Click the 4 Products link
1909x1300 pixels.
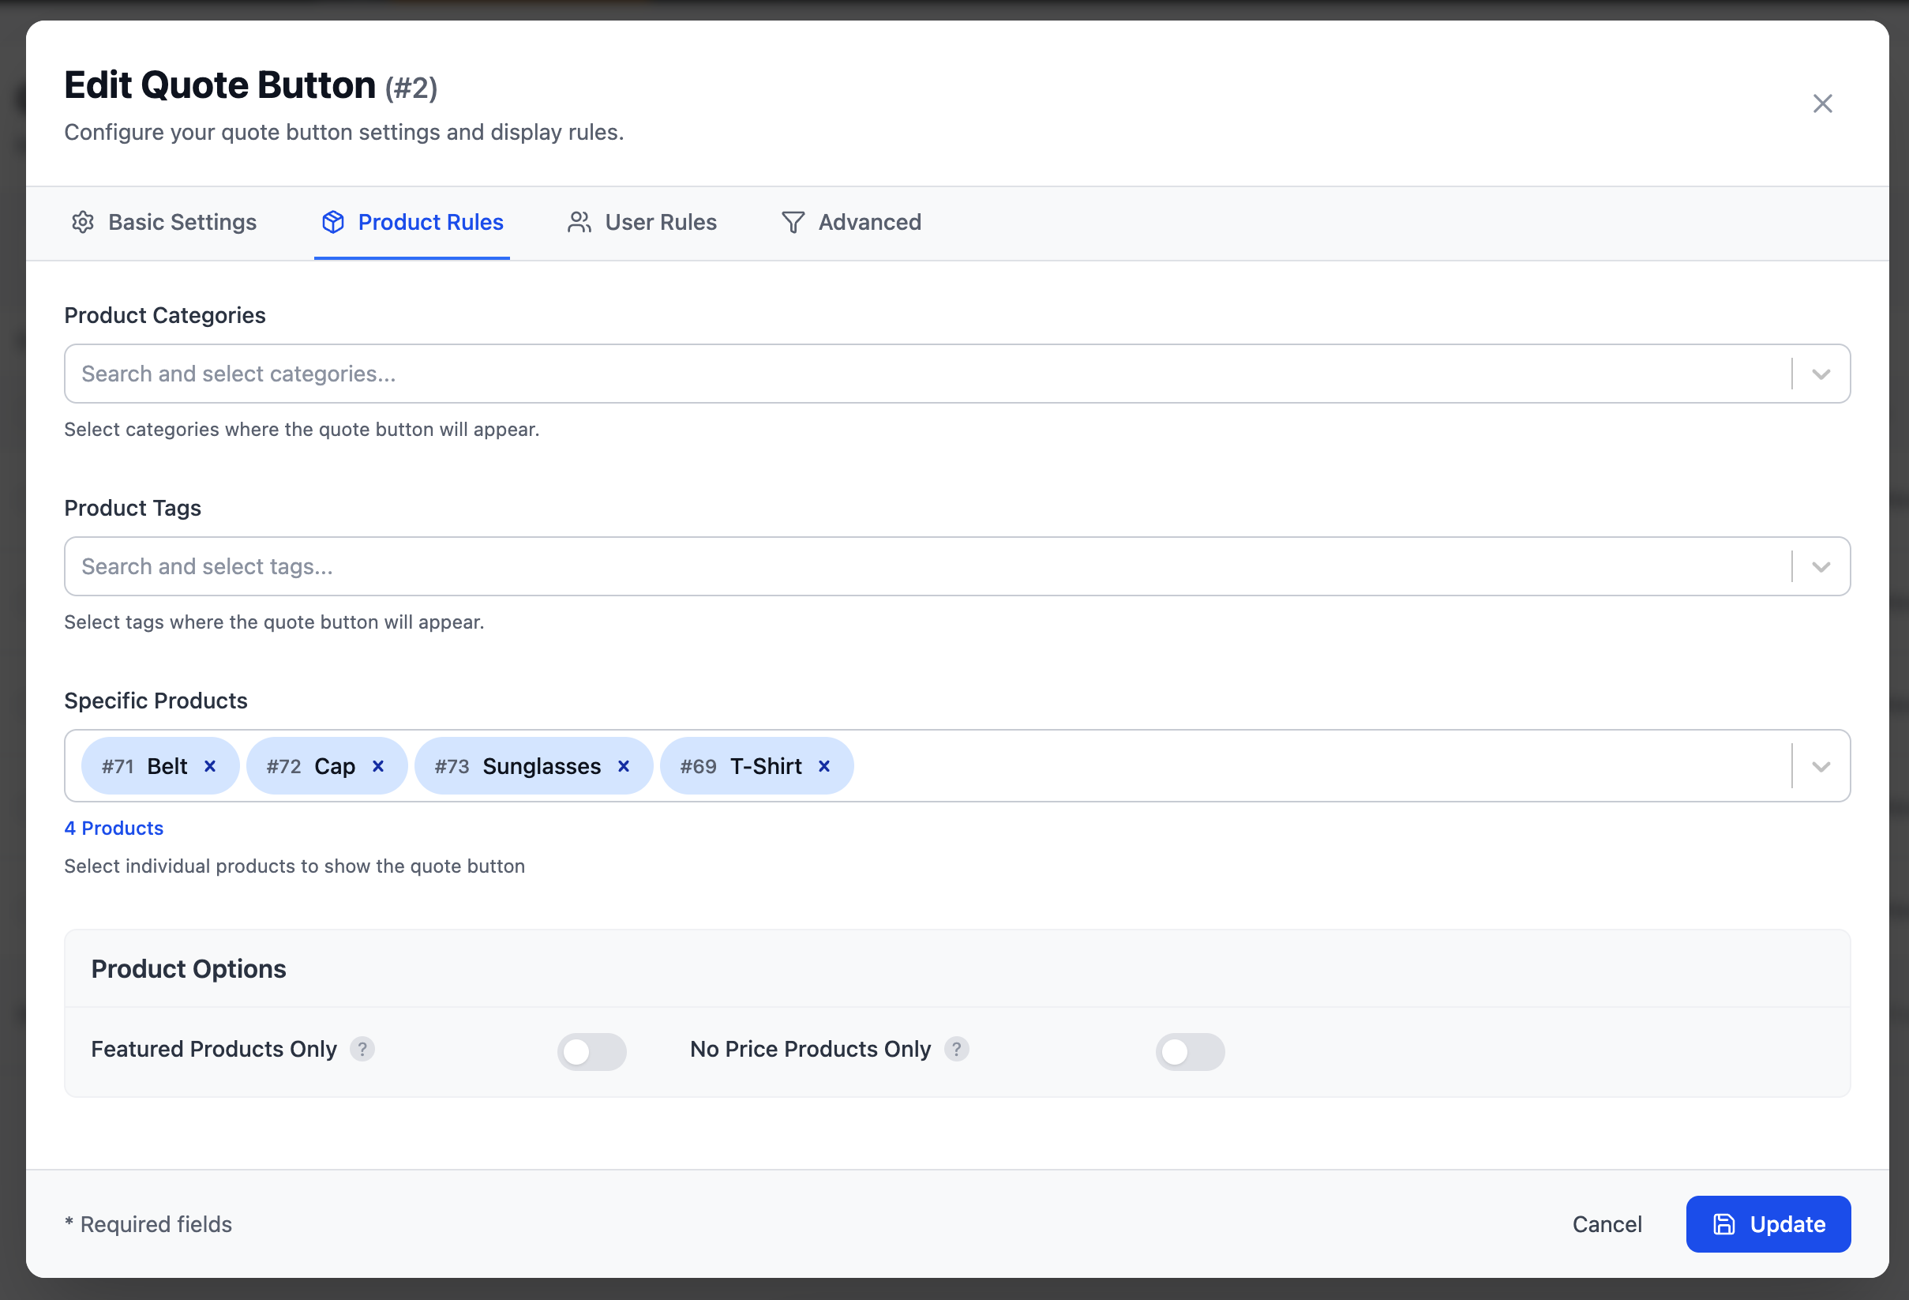[x=114, y=828]
